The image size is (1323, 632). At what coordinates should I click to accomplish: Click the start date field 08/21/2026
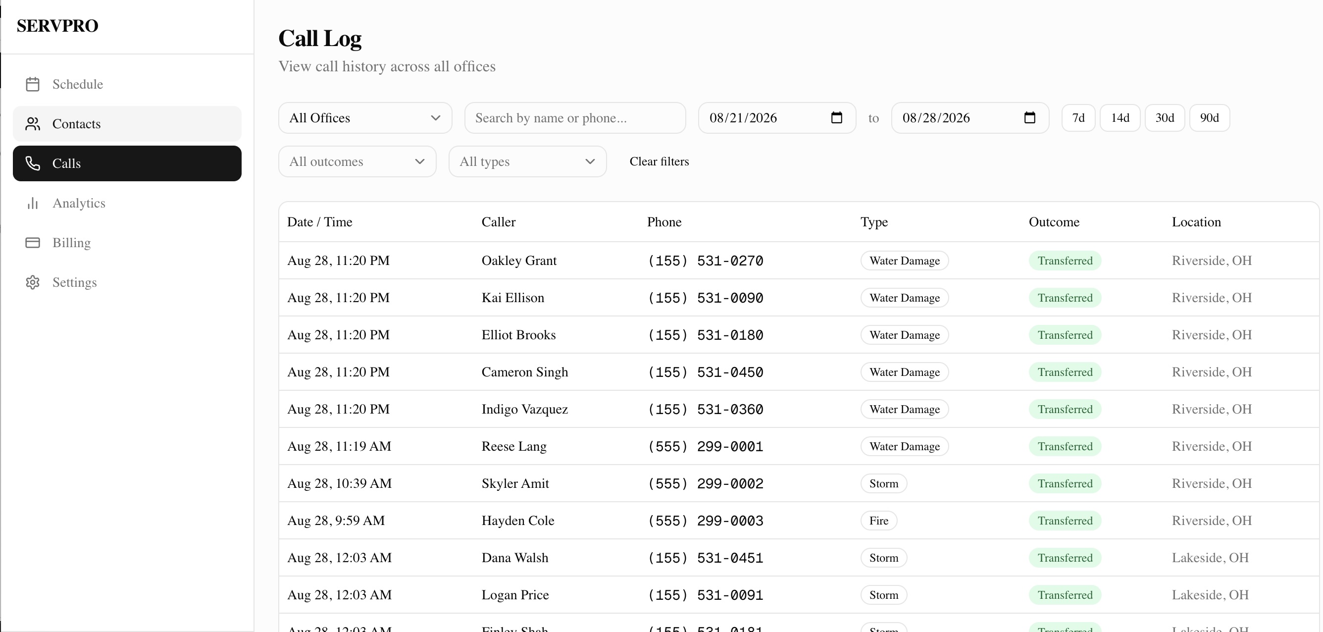pyautogui.click(x=777, y=118)
